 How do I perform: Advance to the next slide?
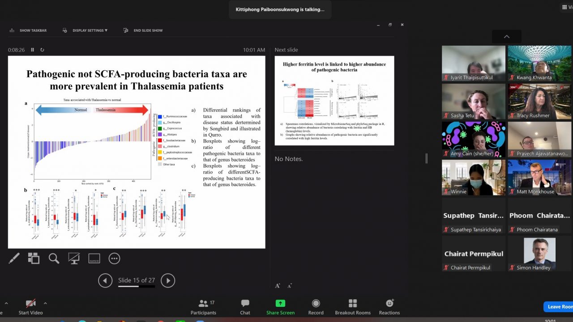(168, 280)
